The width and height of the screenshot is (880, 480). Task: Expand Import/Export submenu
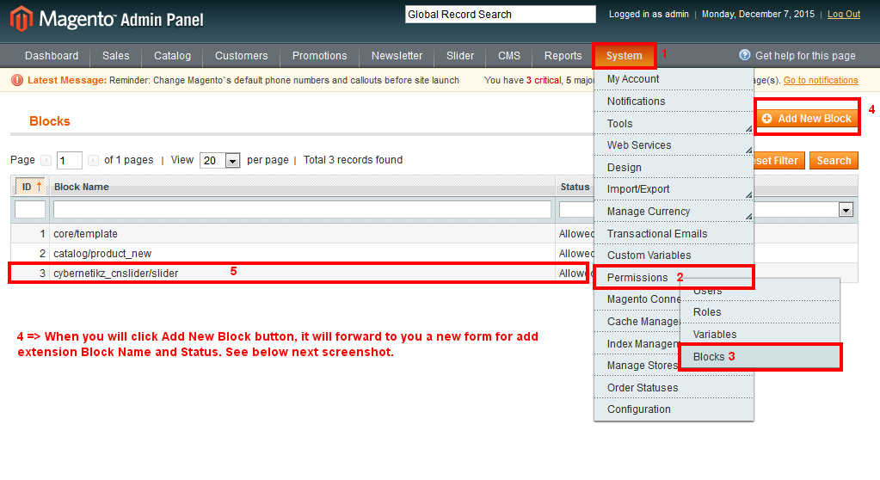coord(748,194)
